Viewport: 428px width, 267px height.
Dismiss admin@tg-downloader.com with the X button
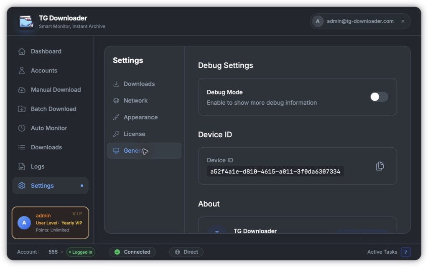click(x=403, y=21)
